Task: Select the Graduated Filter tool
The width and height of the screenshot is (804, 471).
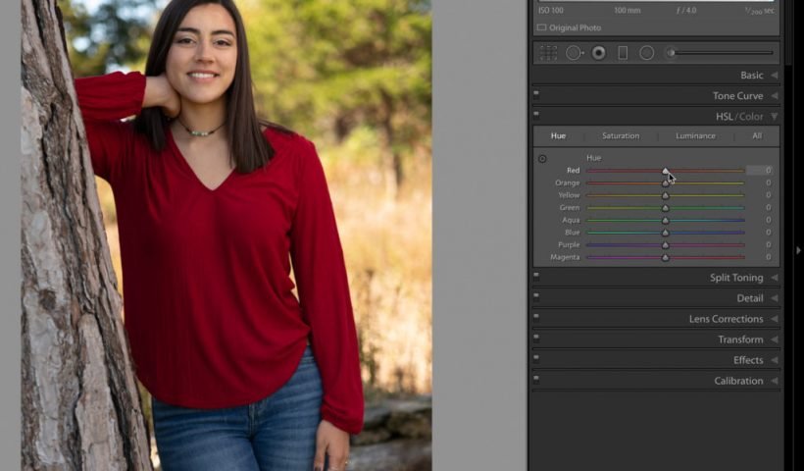Action: point(623,53)
